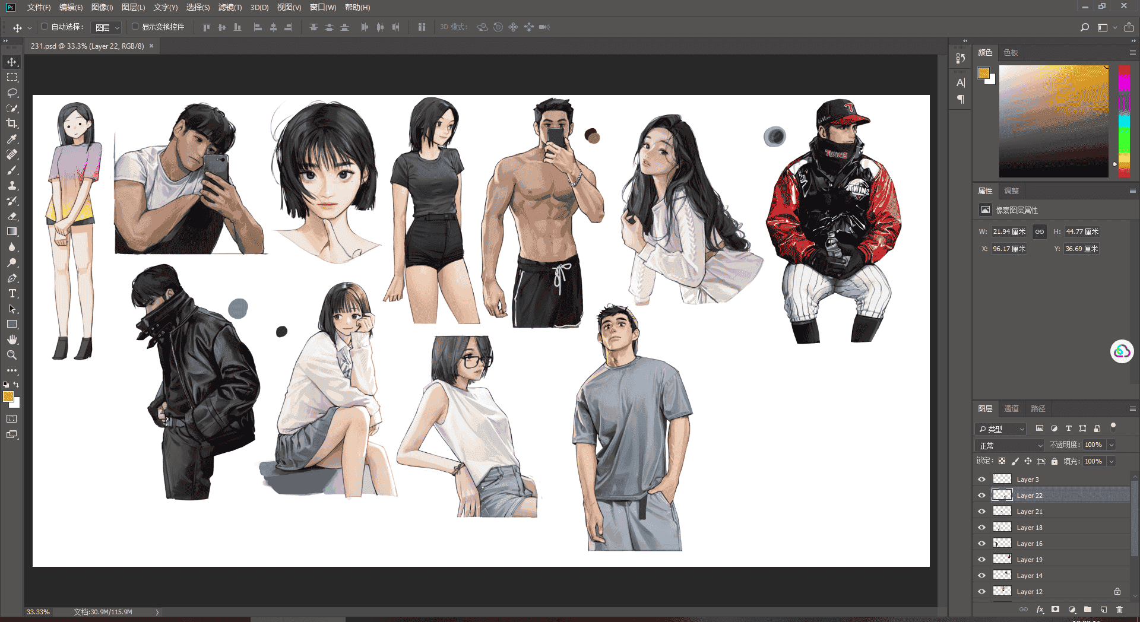
Task: Open the Layers panel options menu
Action: click(x=1132, y=409)
